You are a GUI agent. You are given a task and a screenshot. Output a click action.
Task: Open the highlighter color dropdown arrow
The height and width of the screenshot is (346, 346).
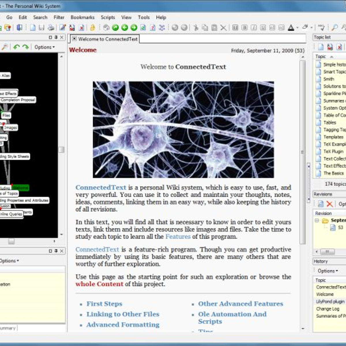coord(311,28)
